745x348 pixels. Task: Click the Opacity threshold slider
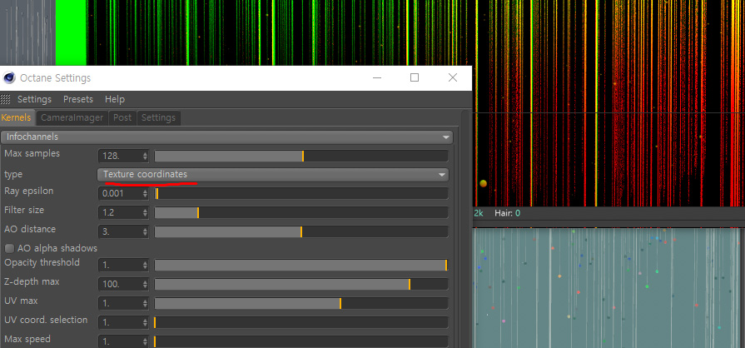301,266
